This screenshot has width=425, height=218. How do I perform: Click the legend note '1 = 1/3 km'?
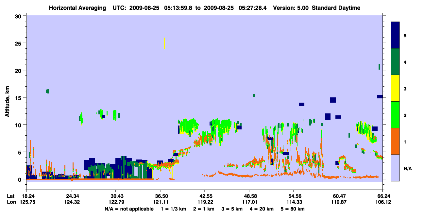pyautogui.click(x=174, y=209)
